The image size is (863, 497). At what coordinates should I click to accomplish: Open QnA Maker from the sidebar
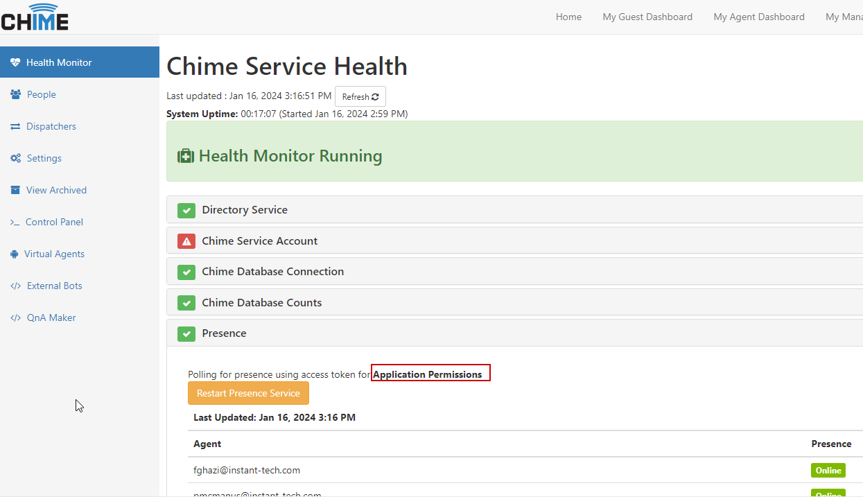point(80,317)
